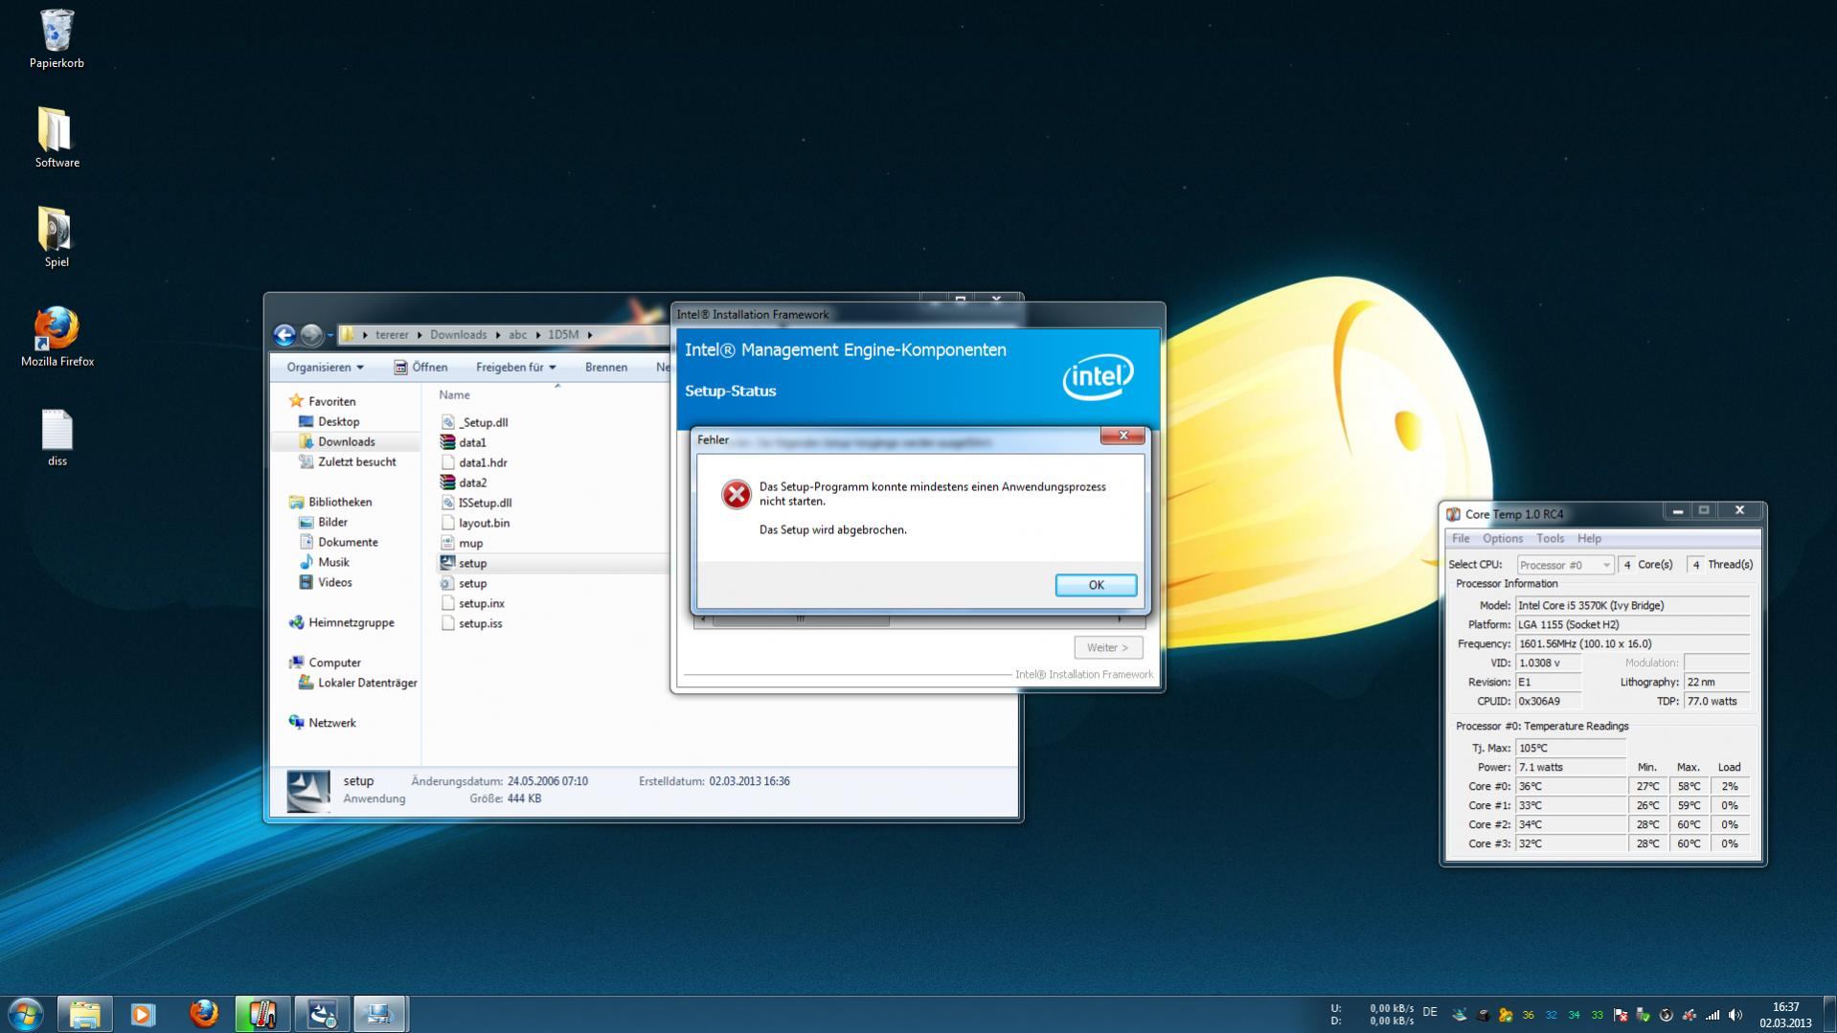Open Windows Explorer from the taskbar
Viewport: 1837px width, 1033px height.
click(x=84, y=1014)
